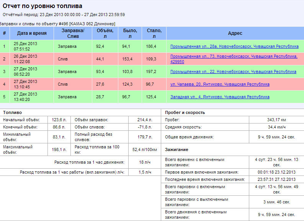The image size is (304, 221).
Task: Open the ул. Чапаева, 20 Янтиково link
Action: click(220, 84)
